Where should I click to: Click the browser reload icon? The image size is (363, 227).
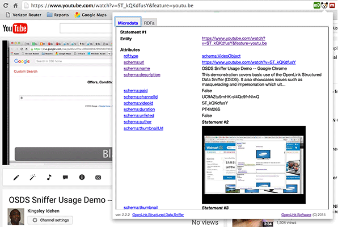pos(6,5)
